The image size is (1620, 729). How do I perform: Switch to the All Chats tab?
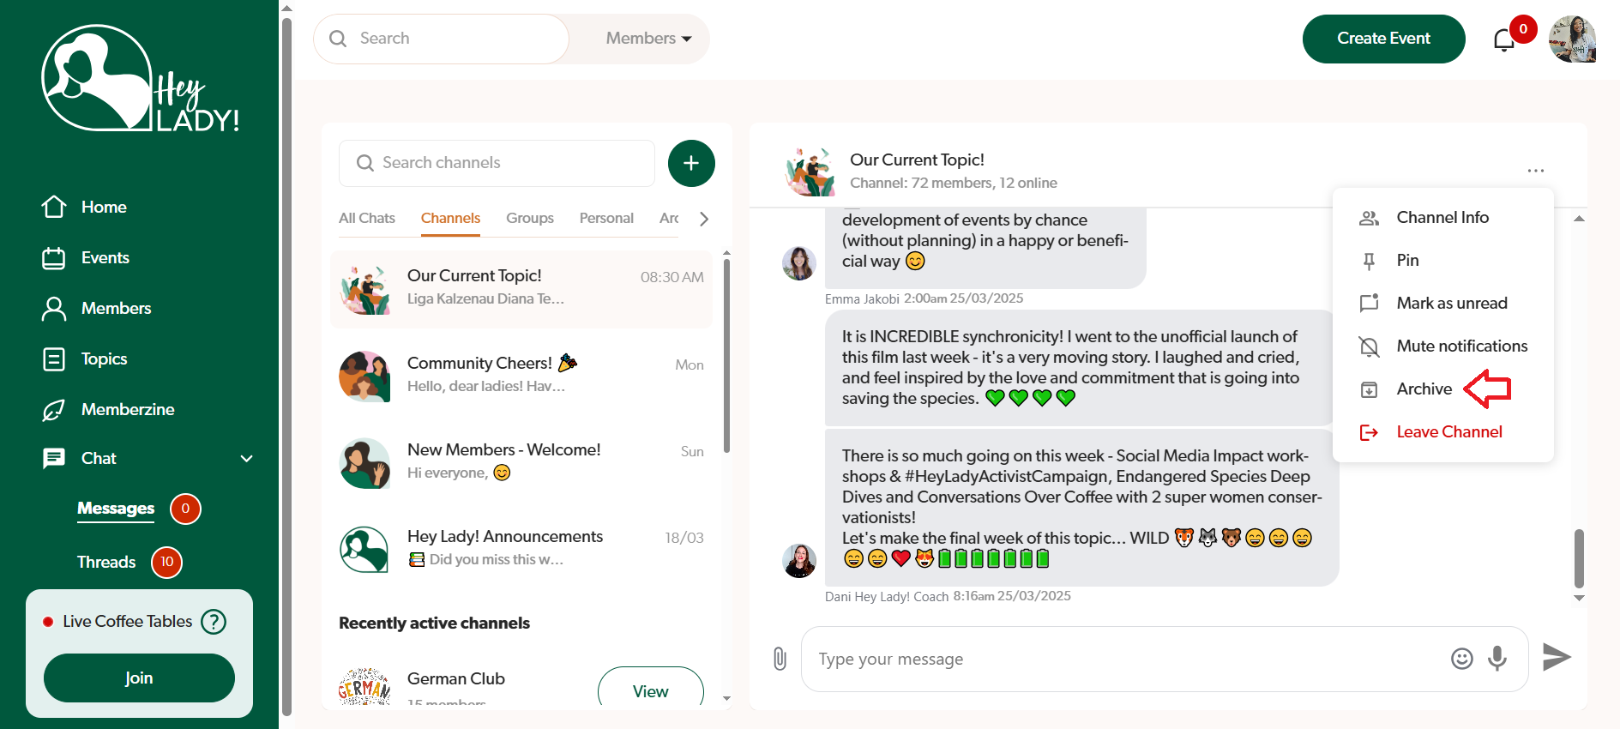[x=367, y=218]
